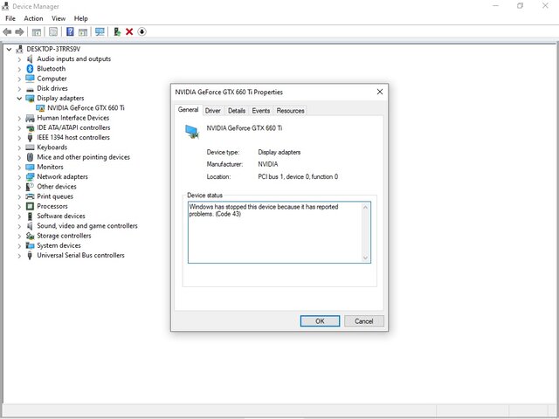Viewport: 559px width, 419px height.
Task: Click the Back arrow in the toolbar
Action: tap(8, 31)
